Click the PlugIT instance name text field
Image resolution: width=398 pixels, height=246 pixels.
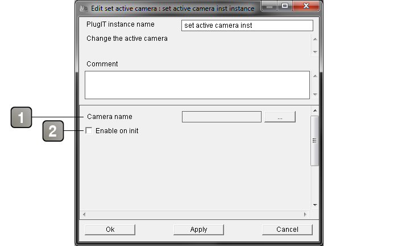pos(247,26)
